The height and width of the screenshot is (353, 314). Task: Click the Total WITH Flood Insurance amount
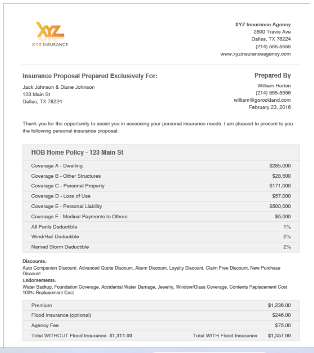(279, 336)
